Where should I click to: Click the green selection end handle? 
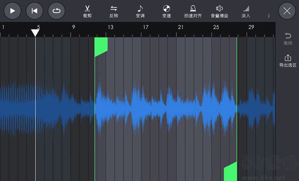tap(231, 171)
